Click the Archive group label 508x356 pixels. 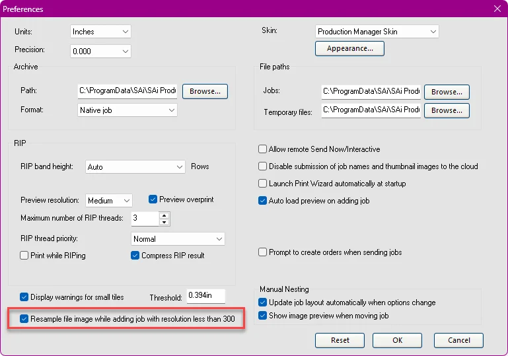26,67
